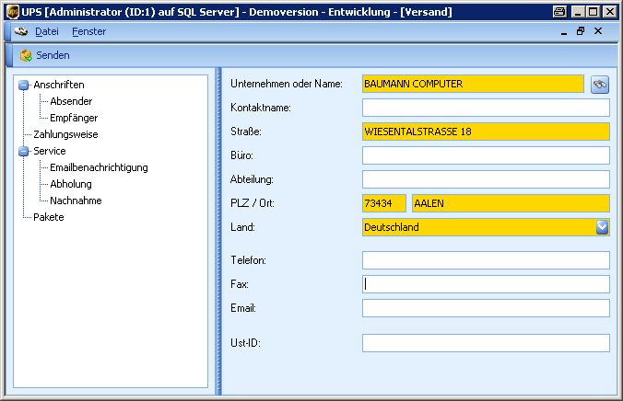The width and height of the screenshot is (623, 401).
Task: Click the printer-like icon in title bar
Action: click(x=559, y=12)
